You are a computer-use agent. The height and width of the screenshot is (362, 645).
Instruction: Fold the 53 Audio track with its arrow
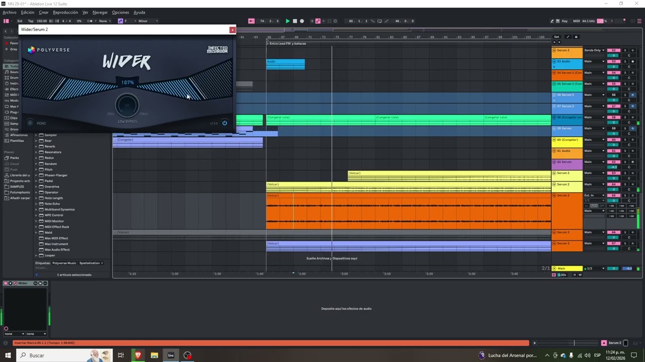(x=554, y=61)
